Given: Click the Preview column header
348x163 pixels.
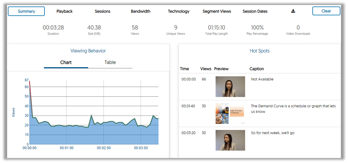Looking at the screenshot, I should click(221, 69).
